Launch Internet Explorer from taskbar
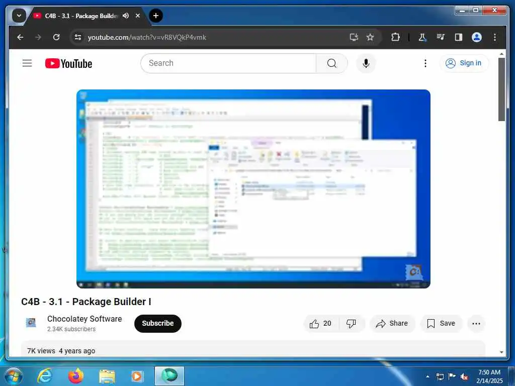The width and height of the screenshot is (515, 386). tap(45, 376)
